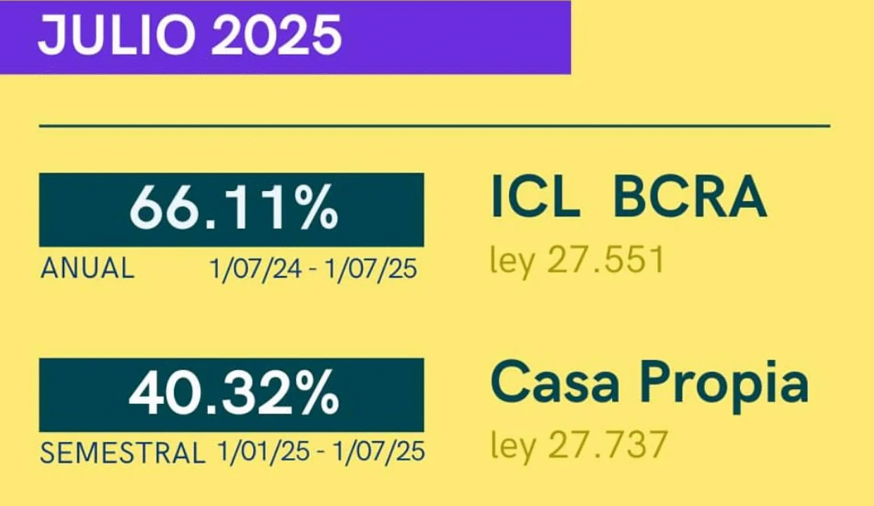Click the ley 27.737 text
This screenshot has width=874, height=506.
pos(578,445)
